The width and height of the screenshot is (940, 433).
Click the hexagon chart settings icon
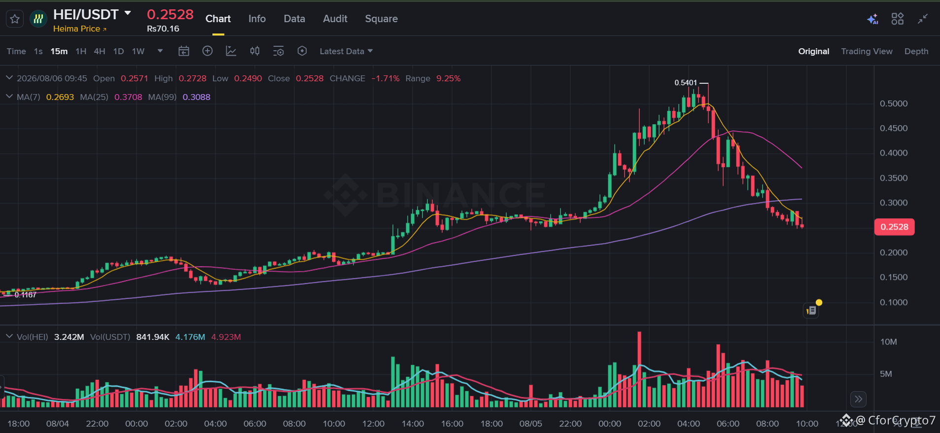click(x=302, y=51)
